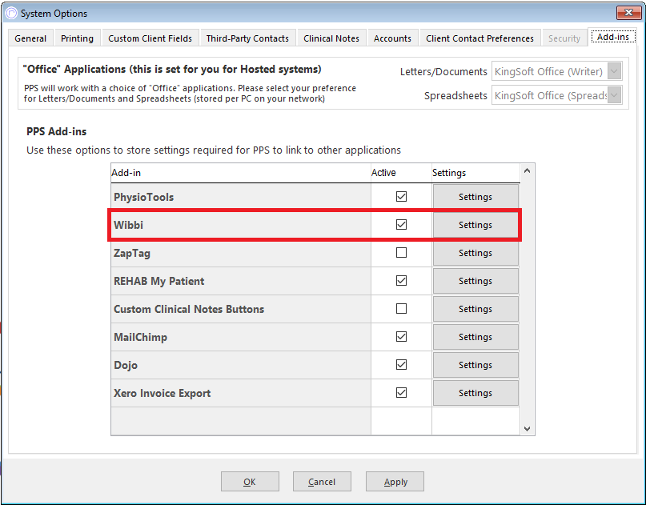Click the add-in list scroll up arrow
Viewport: 646px width, 505px height.
tap(527, 170)
